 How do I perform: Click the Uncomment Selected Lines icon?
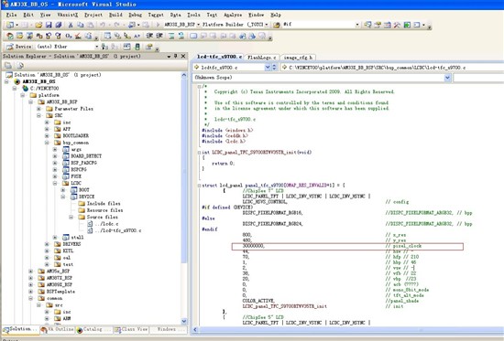(181, 36)
